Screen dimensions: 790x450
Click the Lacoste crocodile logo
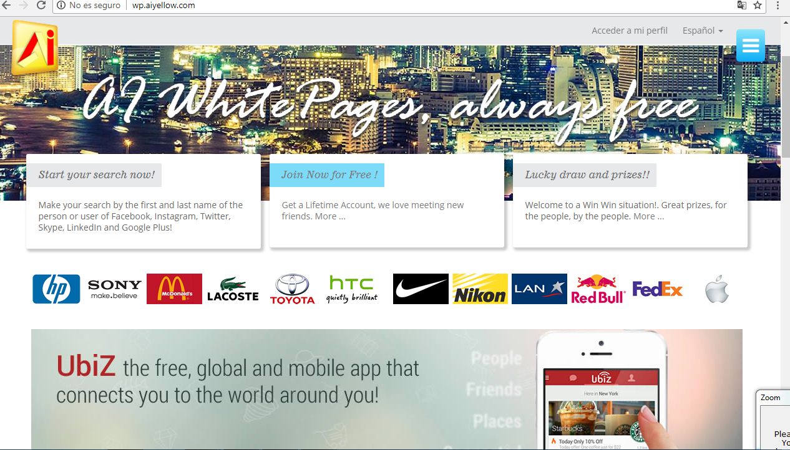click(x=233, y=290)
